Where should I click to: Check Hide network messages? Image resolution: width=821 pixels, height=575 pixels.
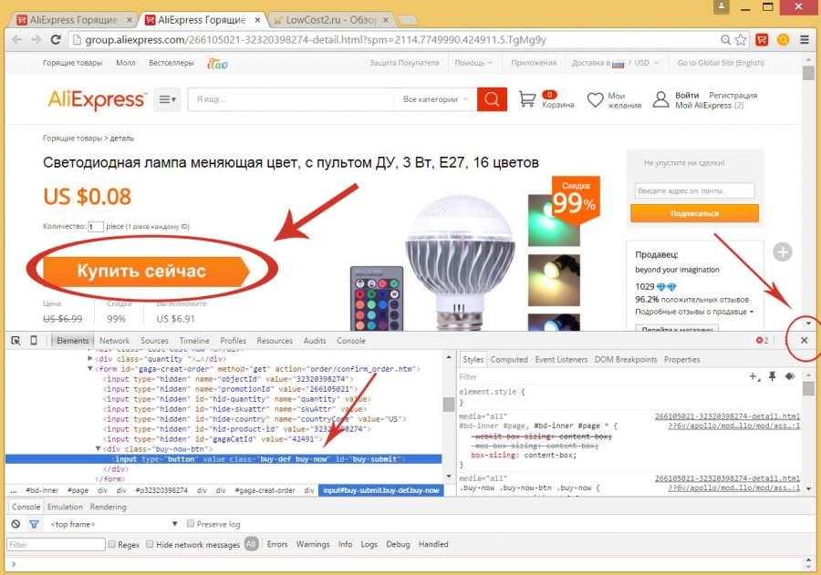[150, 544]
